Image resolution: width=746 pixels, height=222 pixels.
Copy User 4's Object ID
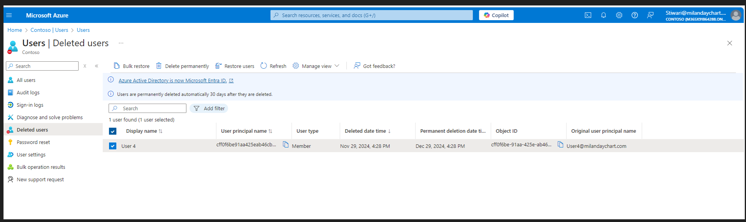pos(560,144)
